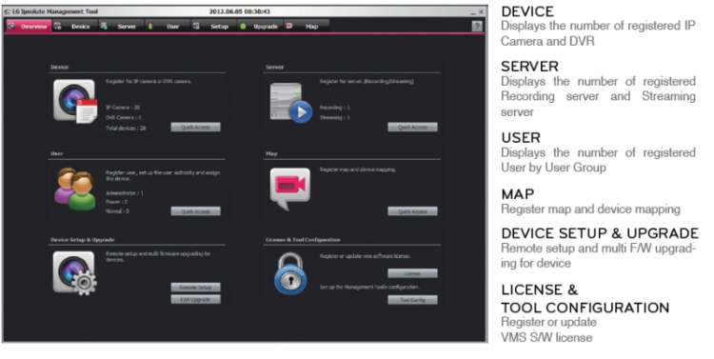Click the 'License & Tool Configuration' panel heading
This screenshot has height=359, width=714.
(x=303, y=240)
